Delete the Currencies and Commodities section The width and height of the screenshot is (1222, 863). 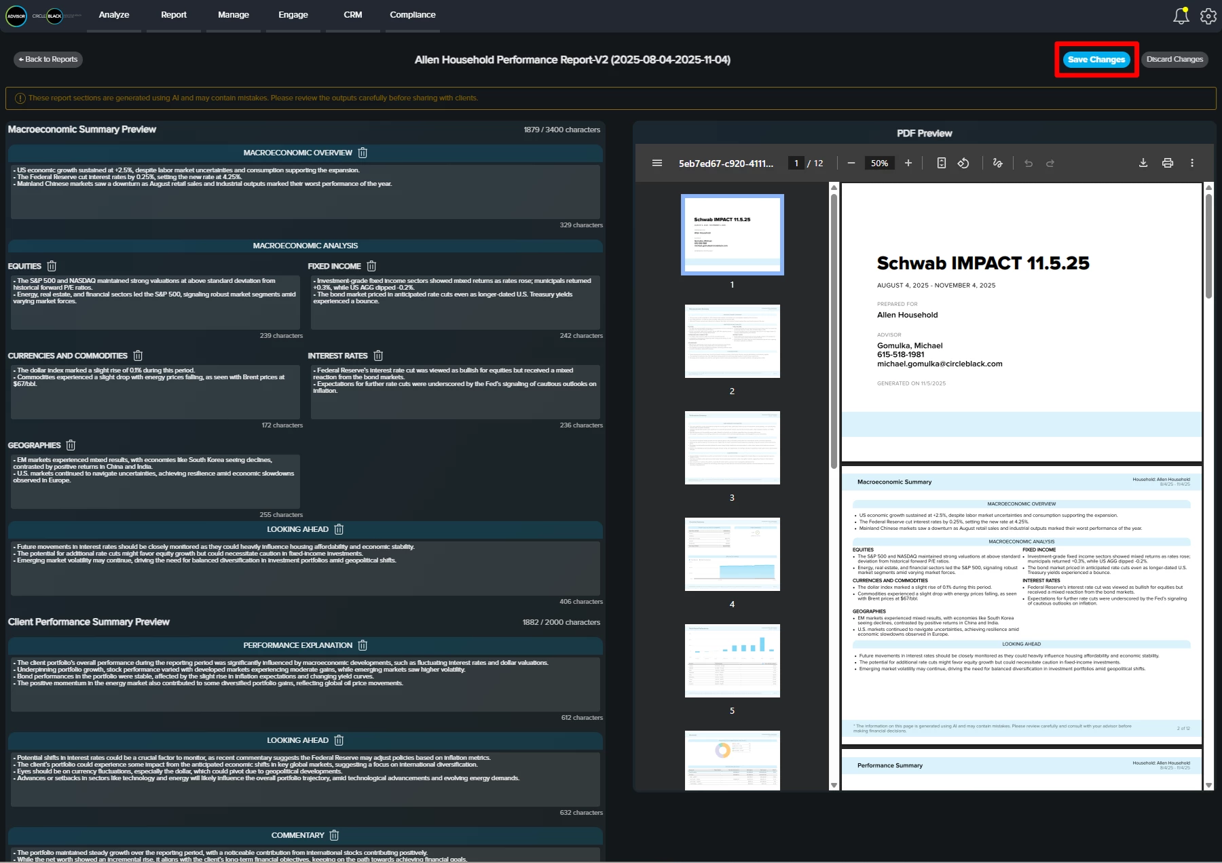pyautogui.click(x=138, y=356)
